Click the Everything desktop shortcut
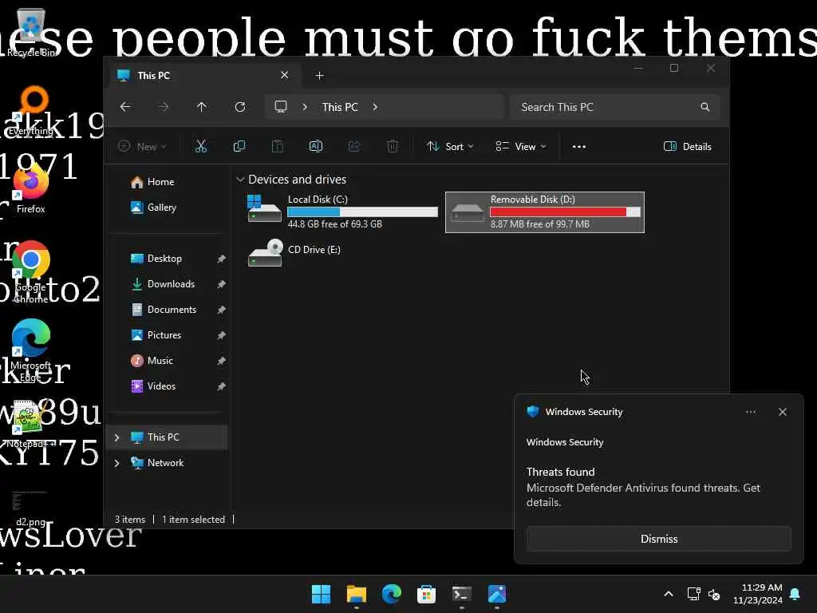 [x=31, y=110]
